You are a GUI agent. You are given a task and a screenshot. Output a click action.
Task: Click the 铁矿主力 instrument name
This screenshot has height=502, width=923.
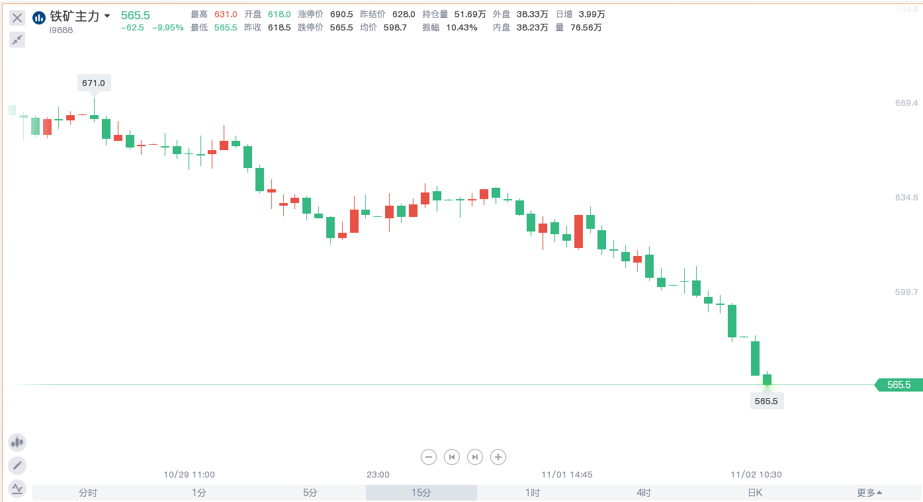(x=75, y=17)
